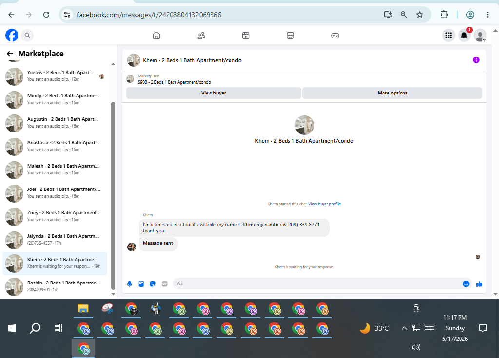Click the large center listing thumbnail
Image resolution: width=499 pixels, height=358 pixels.
(305, 125)
